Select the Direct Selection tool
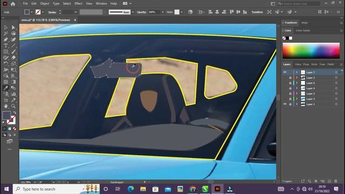This screenshot has height=194, width=345. tap(13, 27)
